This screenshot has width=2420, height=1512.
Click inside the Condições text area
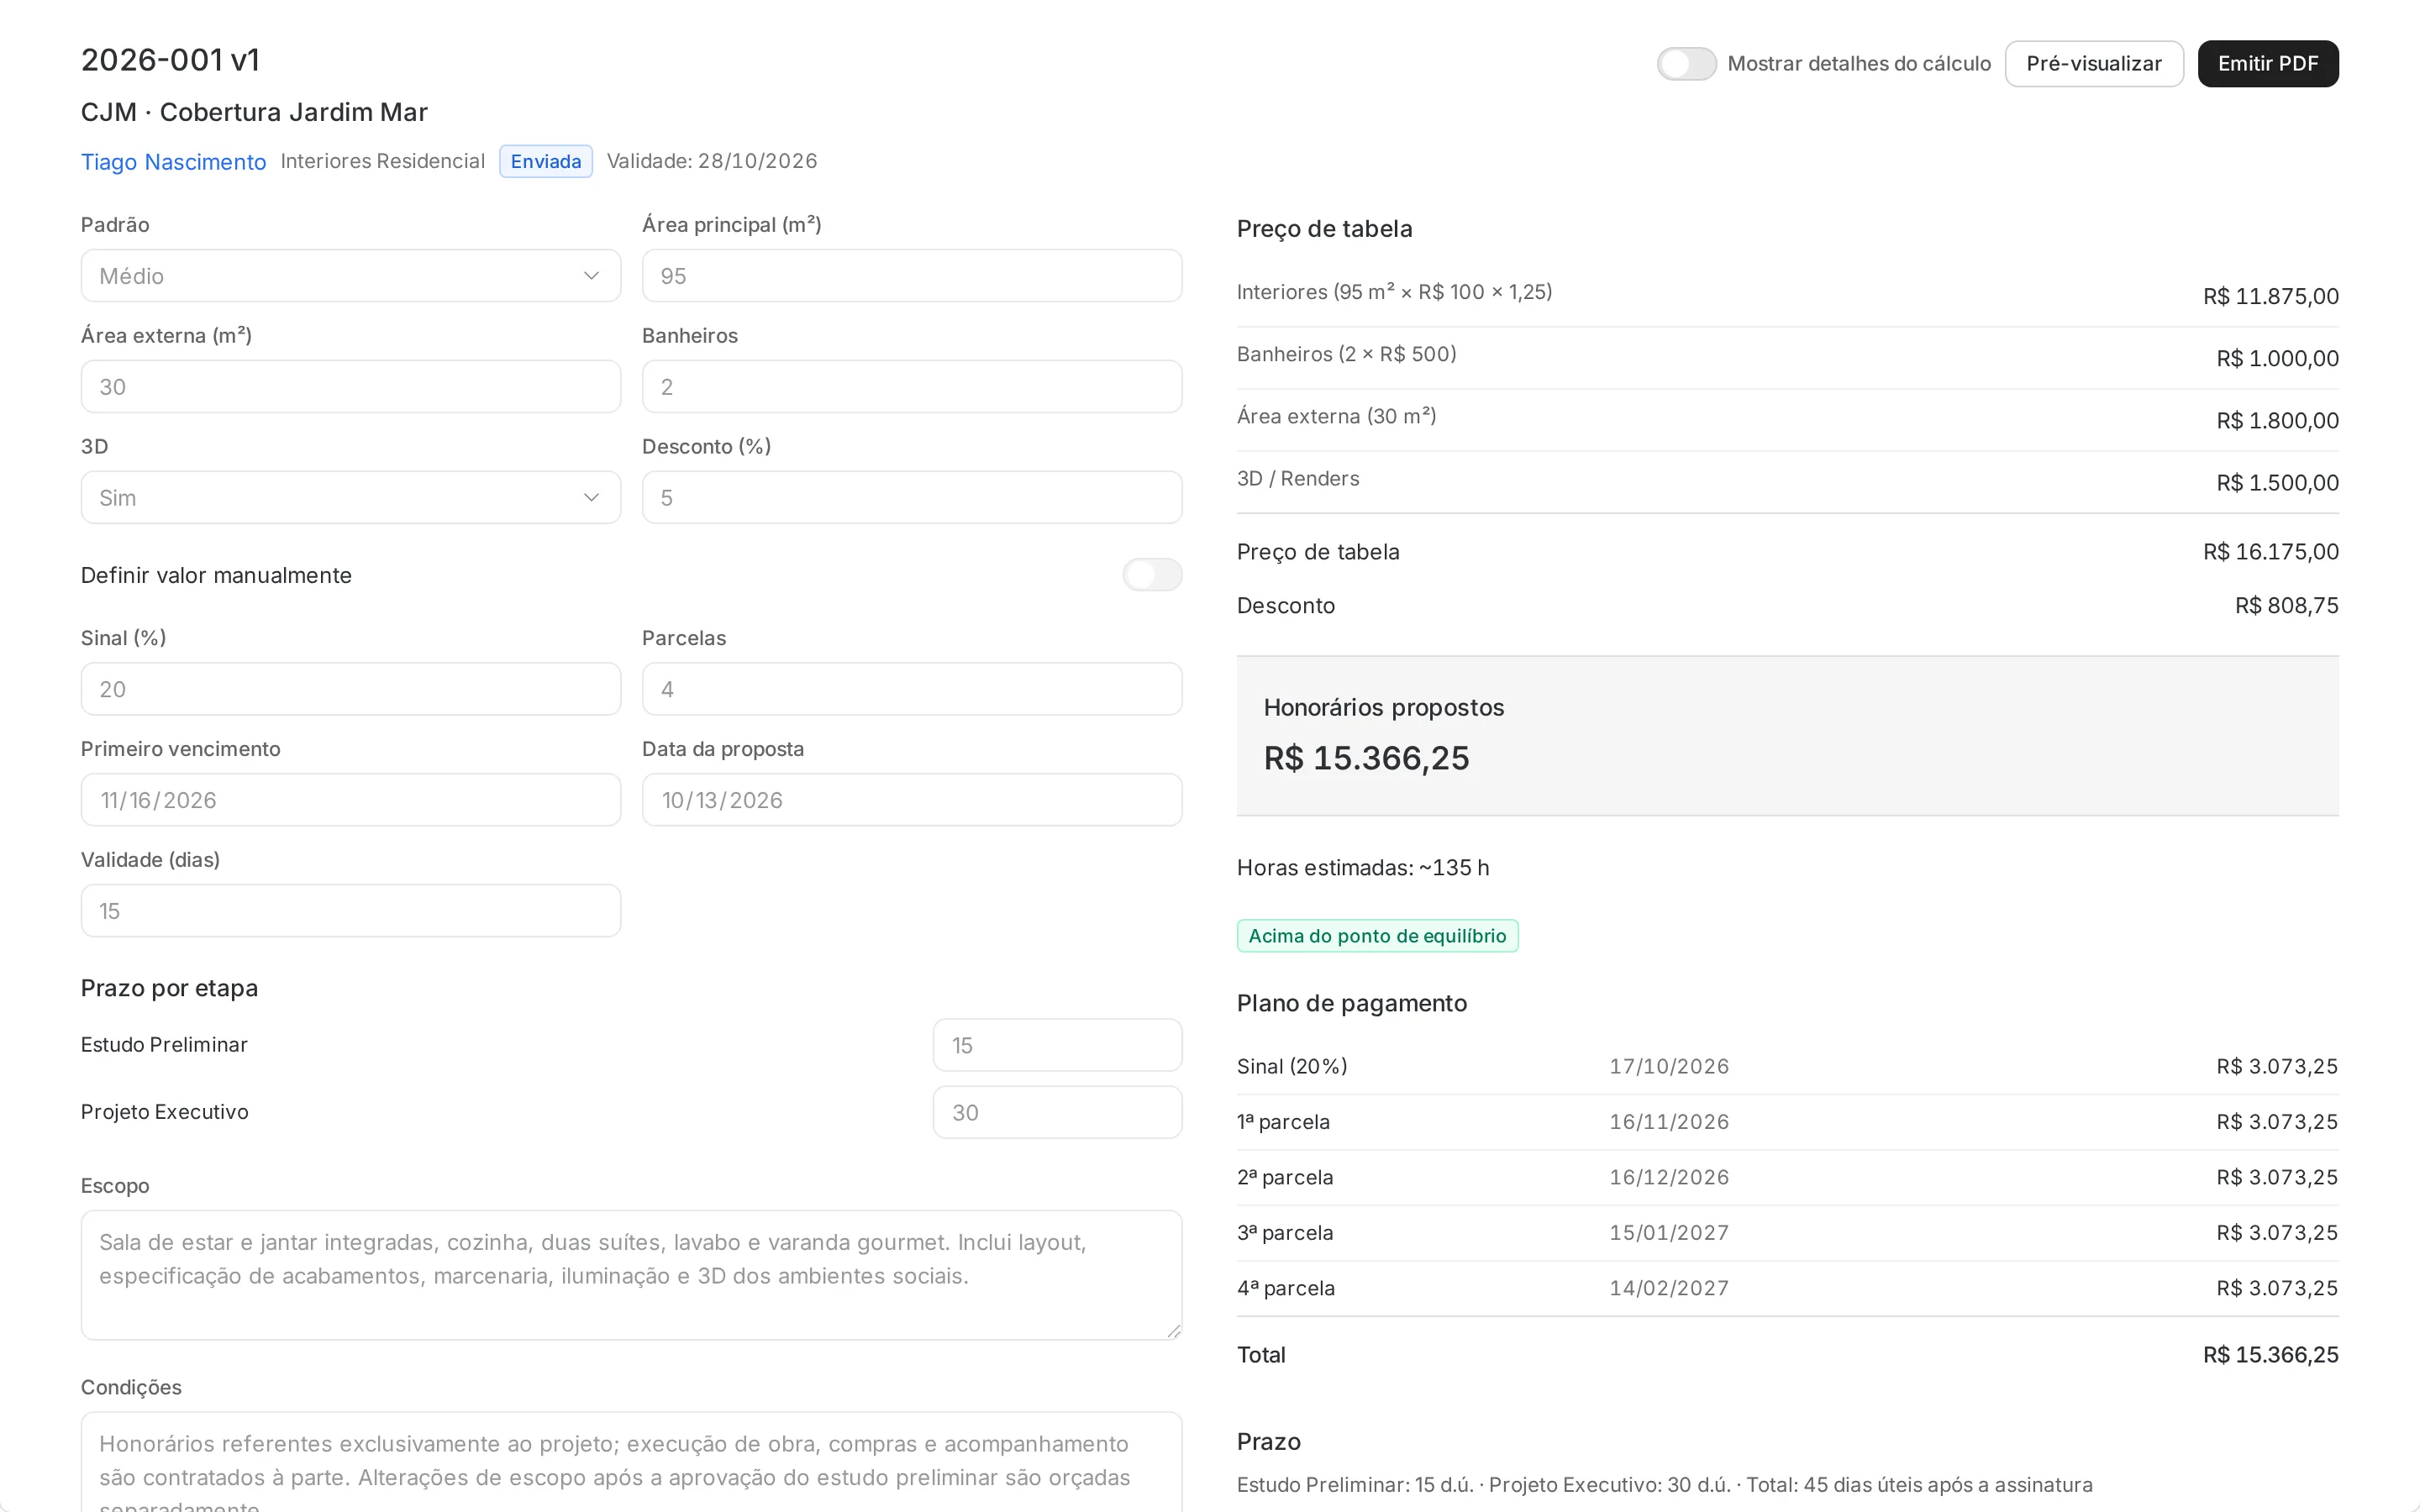coord(631,1462)
